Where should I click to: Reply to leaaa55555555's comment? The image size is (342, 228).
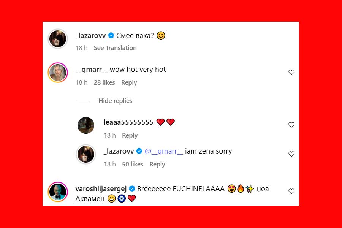[130, 136]
